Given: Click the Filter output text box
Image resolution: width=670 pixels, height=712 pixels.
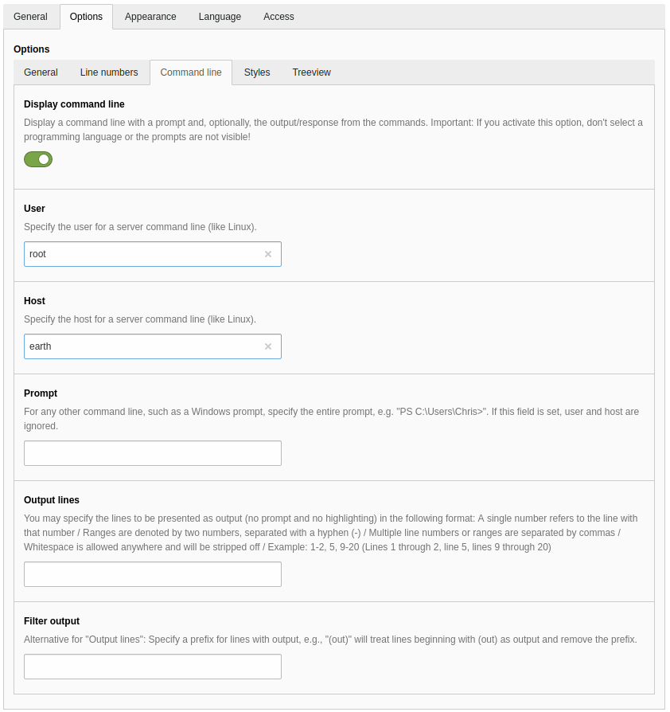Looking at the screenshot, I should 153,667.
